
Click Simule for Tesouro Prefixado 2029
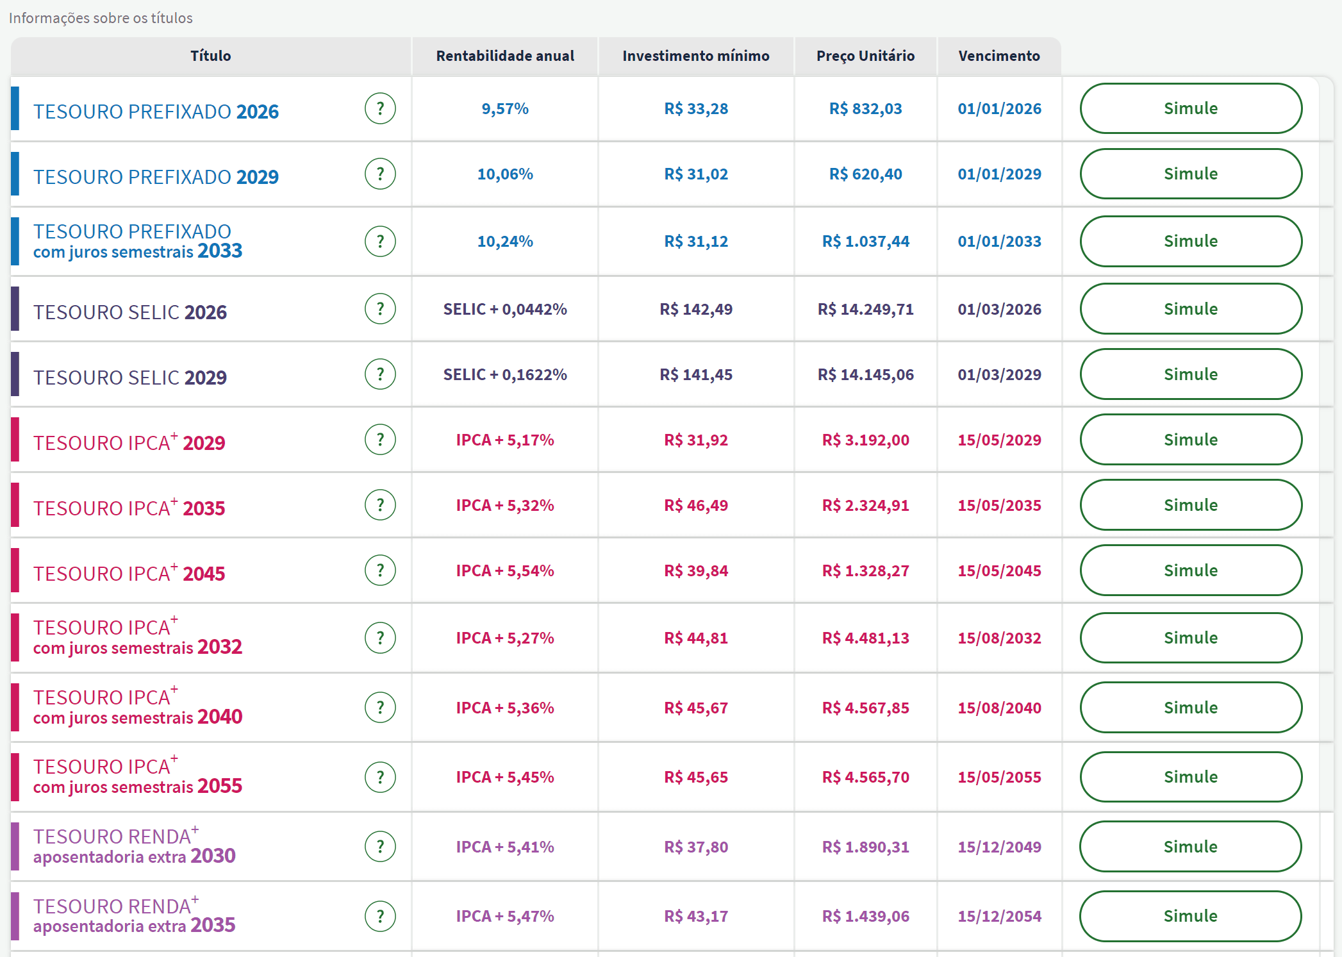click(1191, 174)
